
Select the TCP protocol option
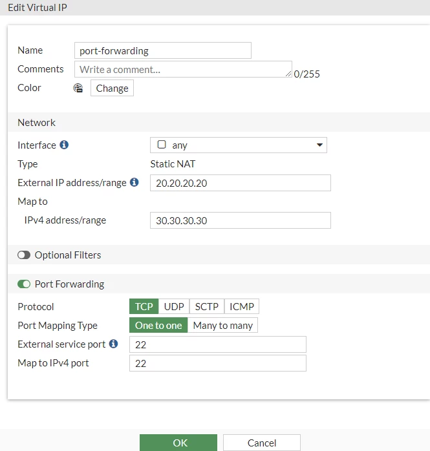pyautogui.click(x=144, y=306)
